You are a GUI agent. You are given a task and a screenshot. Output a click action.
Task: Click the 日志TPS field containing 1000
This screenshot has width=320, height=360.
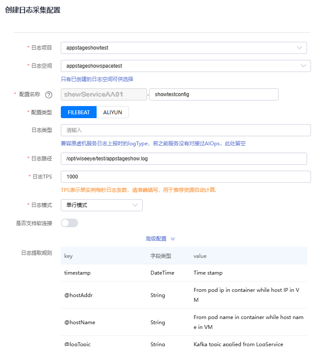(185, 177)
